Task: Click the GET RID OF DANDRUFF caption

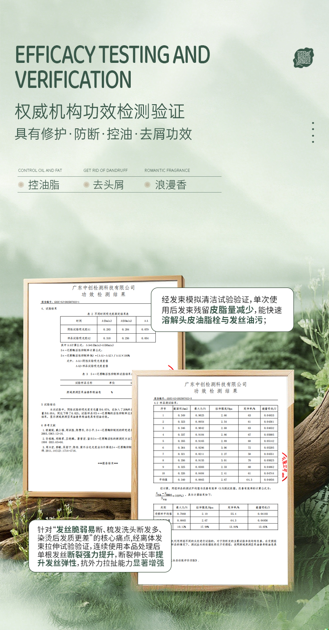Action: pos(105,170)
